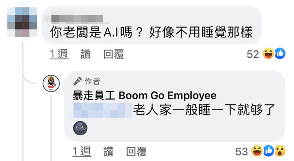Open 暴走員工 Boom Go Employee page name
The image size is (294, 161).
pos(144,95)
